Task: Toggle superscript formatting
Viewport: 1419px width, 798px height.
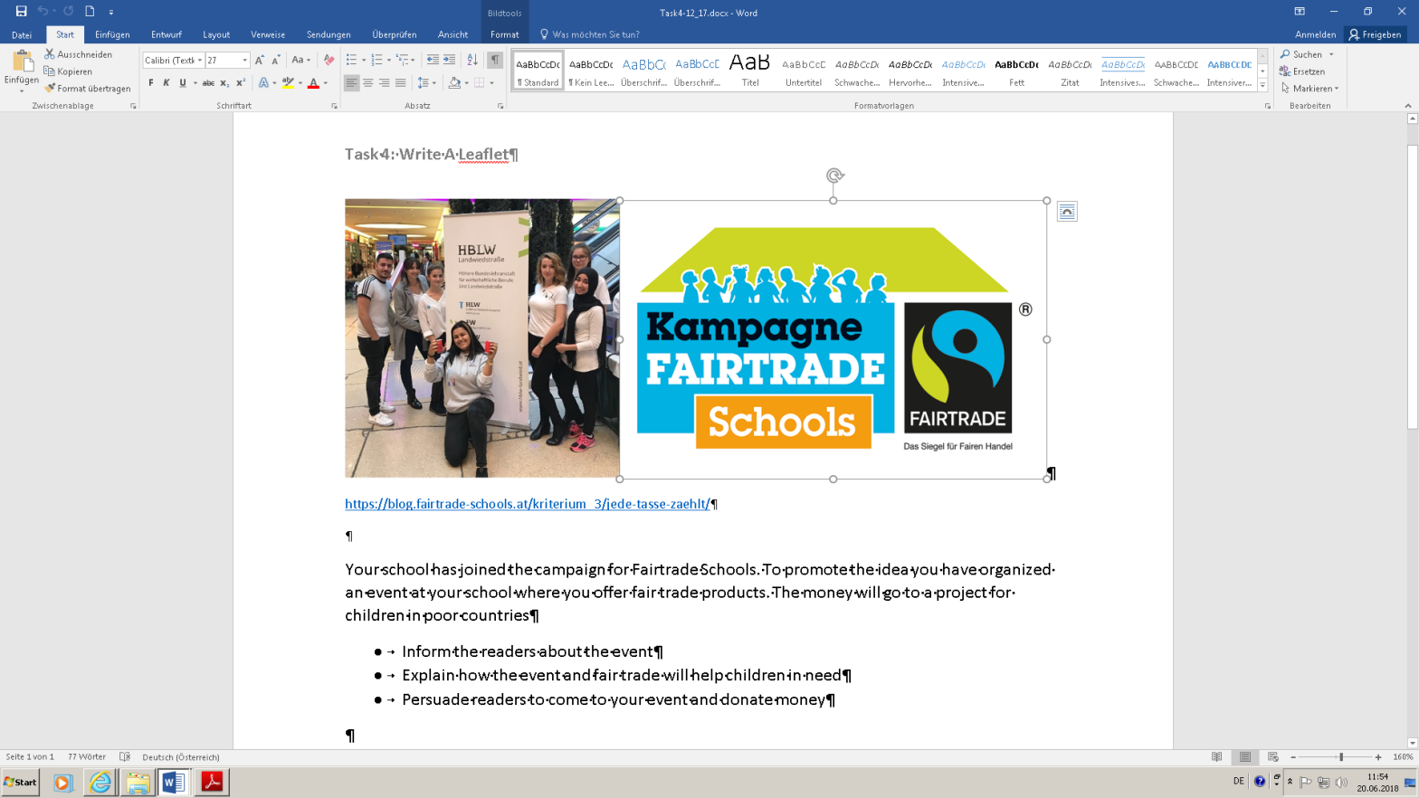Action: pos(241,83)
